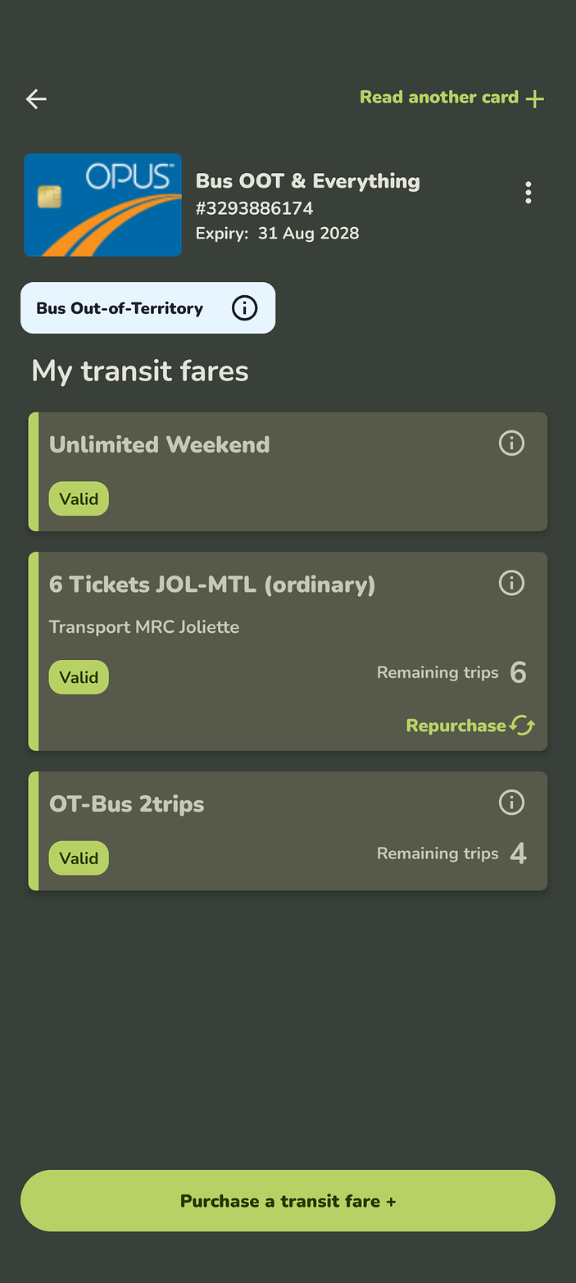This screenshot has width=576, height=1283.
Task: Tap Valid badge on Unlimited Weekend
Action: [79, 498]
